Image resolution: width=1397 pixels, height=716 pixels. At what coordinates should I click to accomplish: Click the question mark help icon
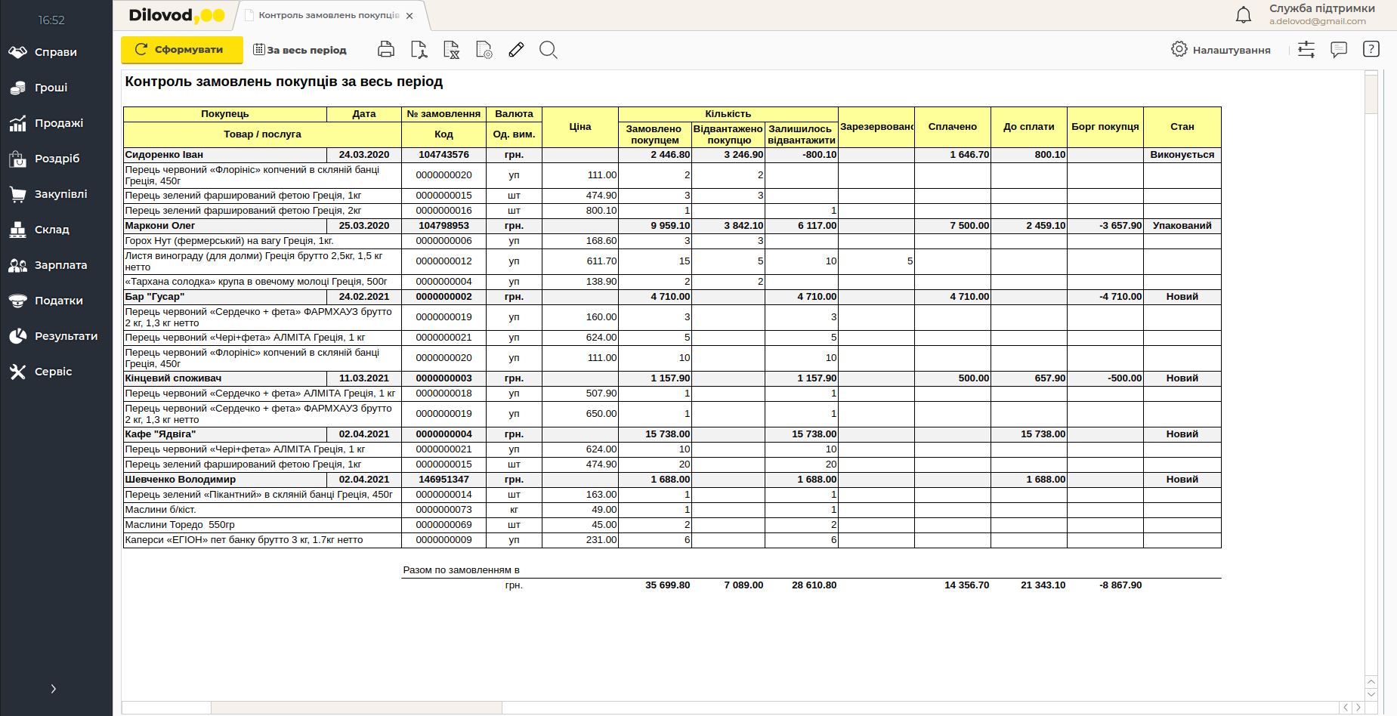click(x=1371, y=49)
